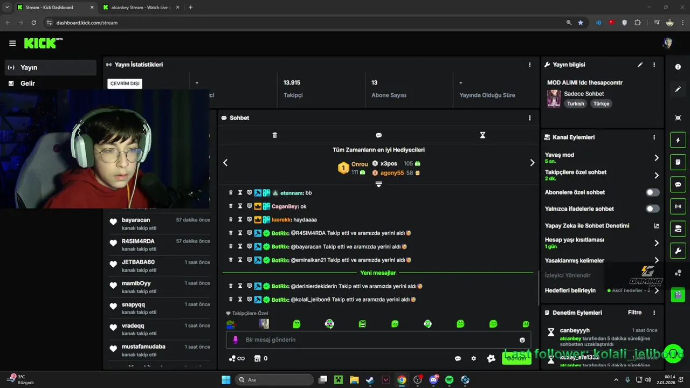Open Yayın bilgisi three-dot menu
Viewport: 690px width, 388px height.
pyautogui.click(x=654, y=65)
